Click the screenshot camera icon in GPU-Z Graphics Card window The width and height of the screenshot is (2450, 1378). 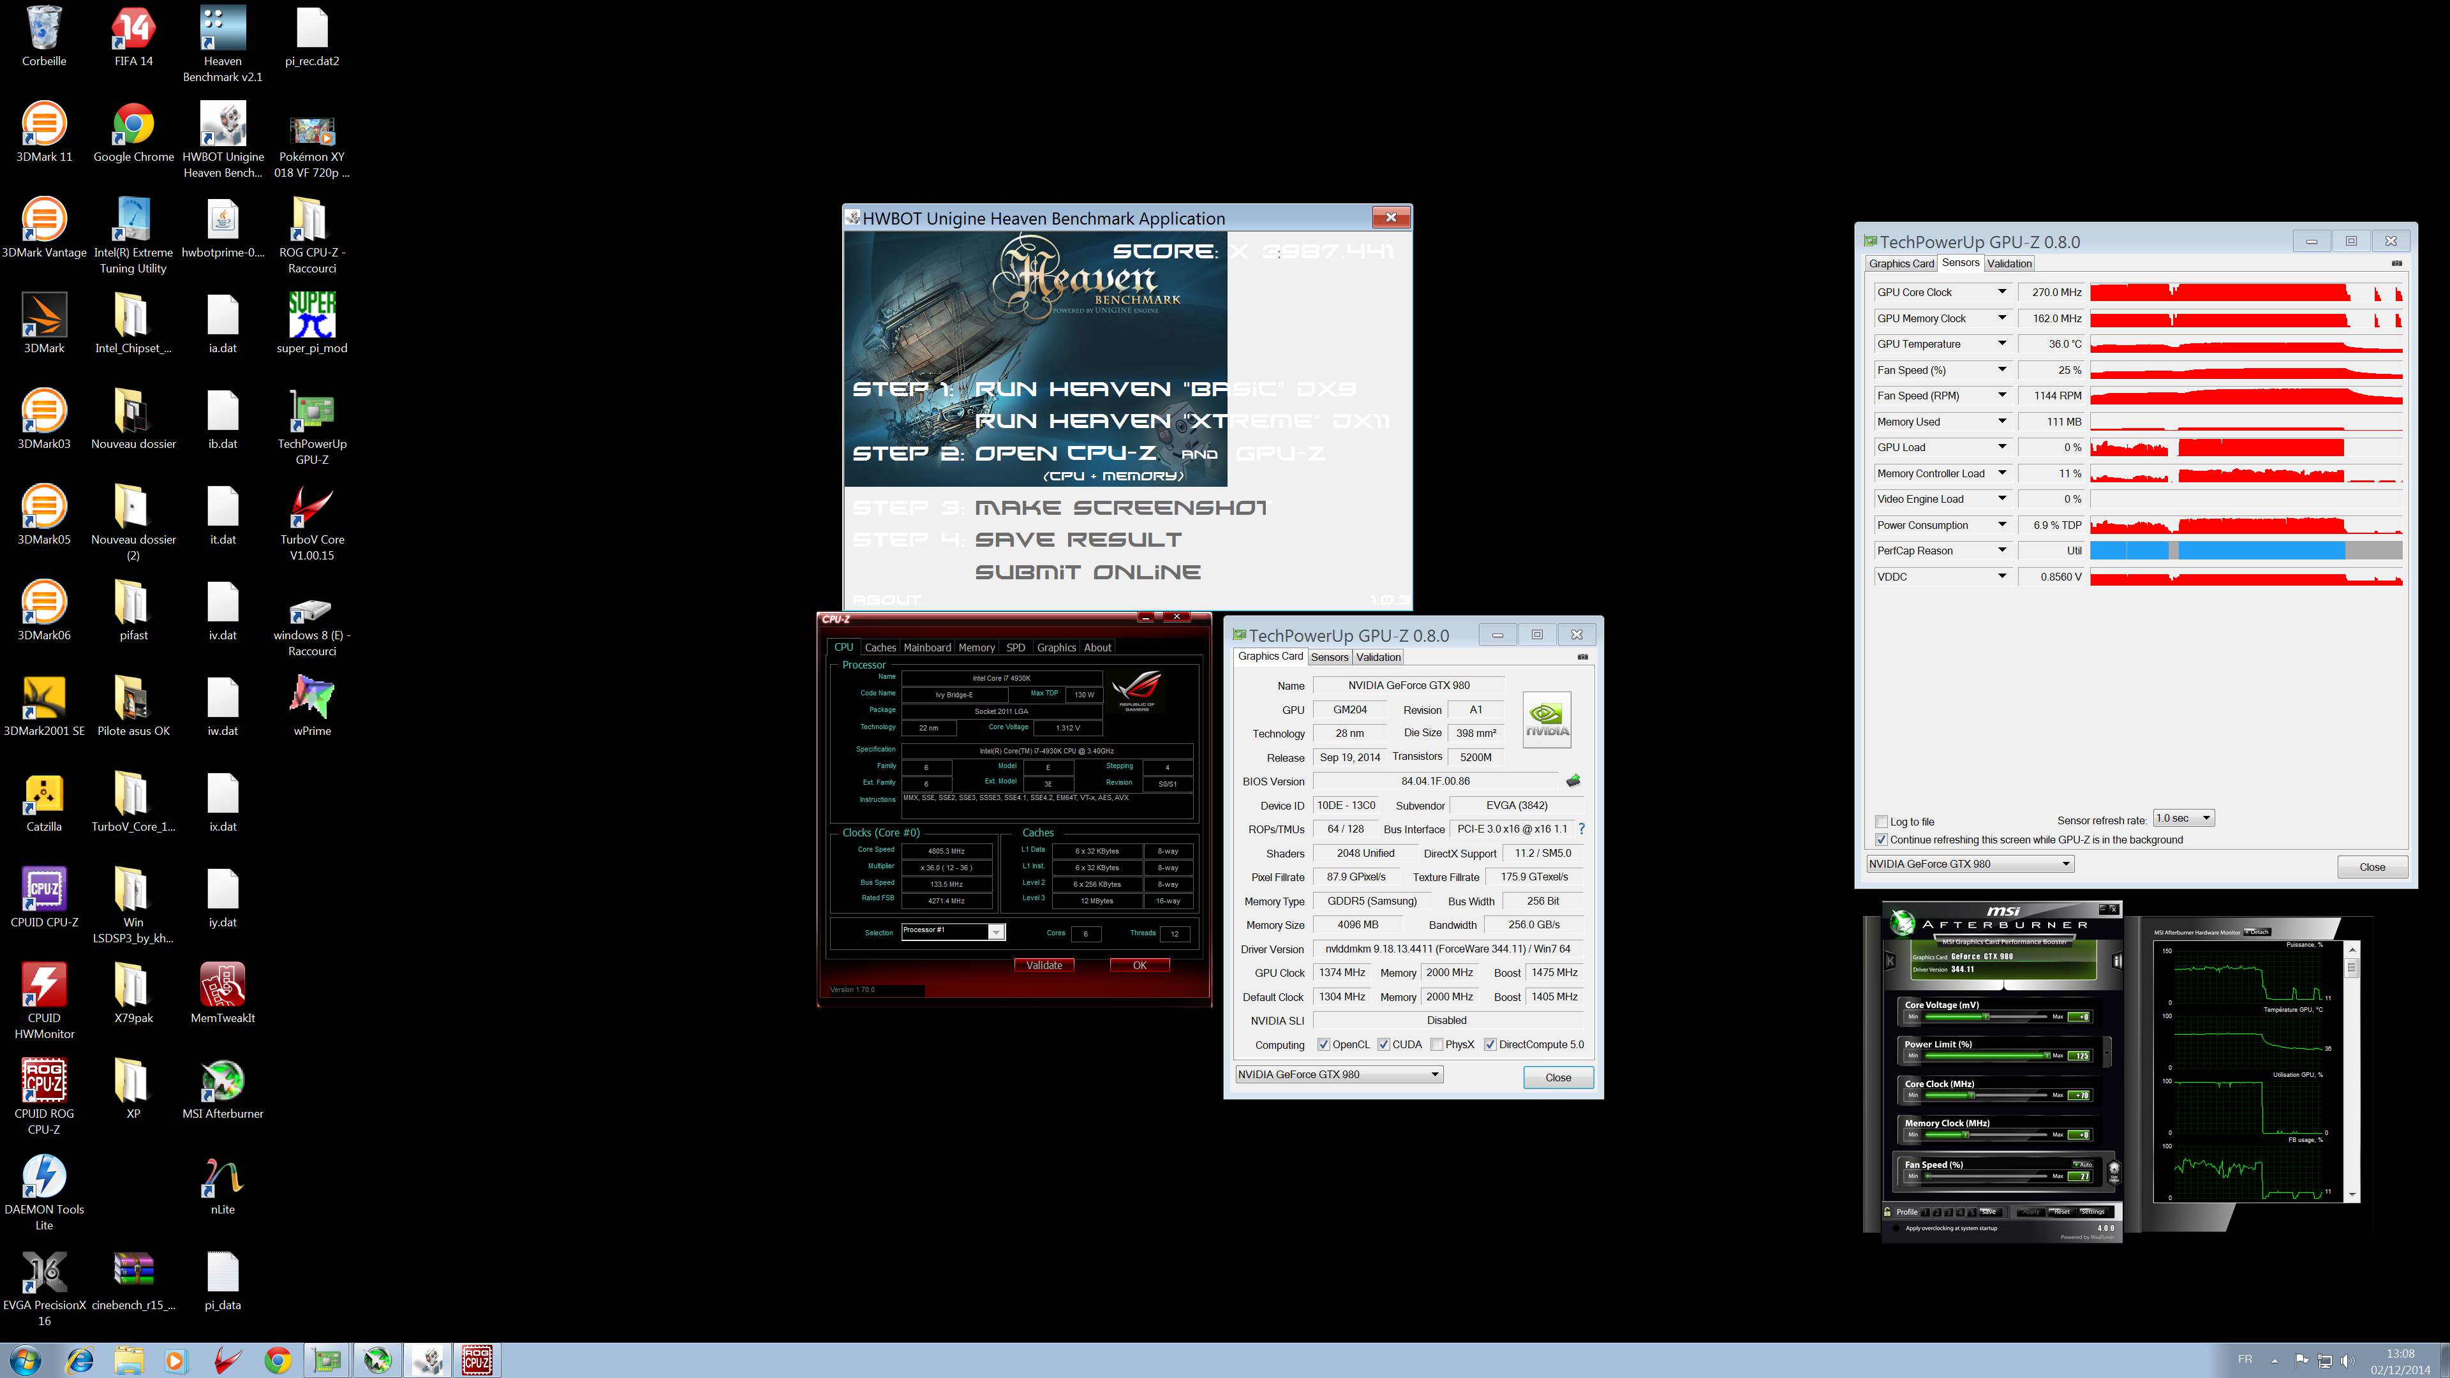[x=1582, y=656]
